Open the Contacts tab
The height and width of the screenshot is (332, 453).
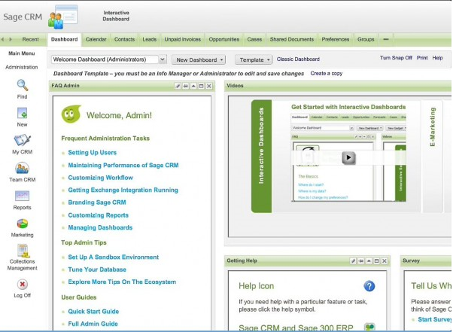coord(124,39)
